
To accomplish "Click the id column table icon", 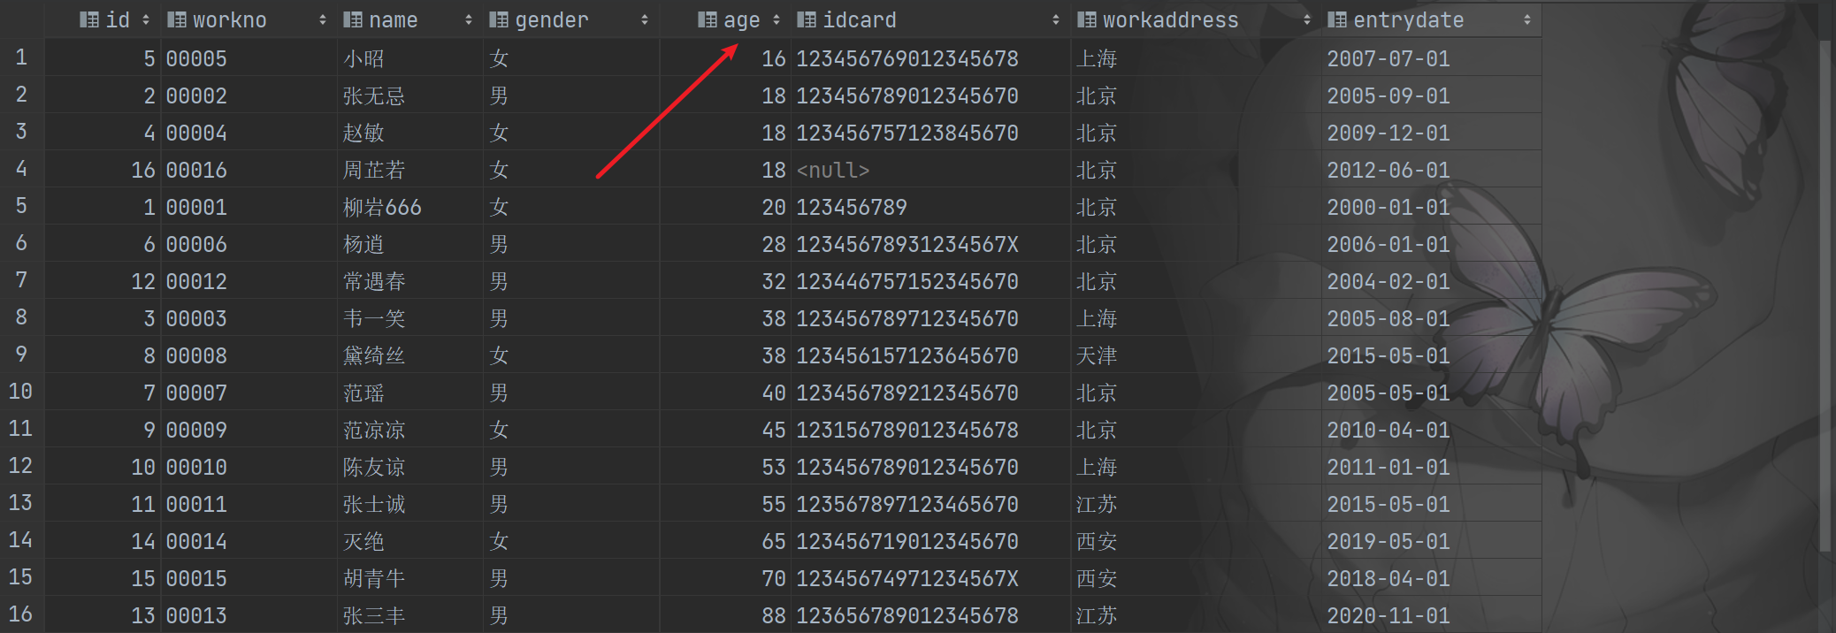I will (x=88, y=19).
